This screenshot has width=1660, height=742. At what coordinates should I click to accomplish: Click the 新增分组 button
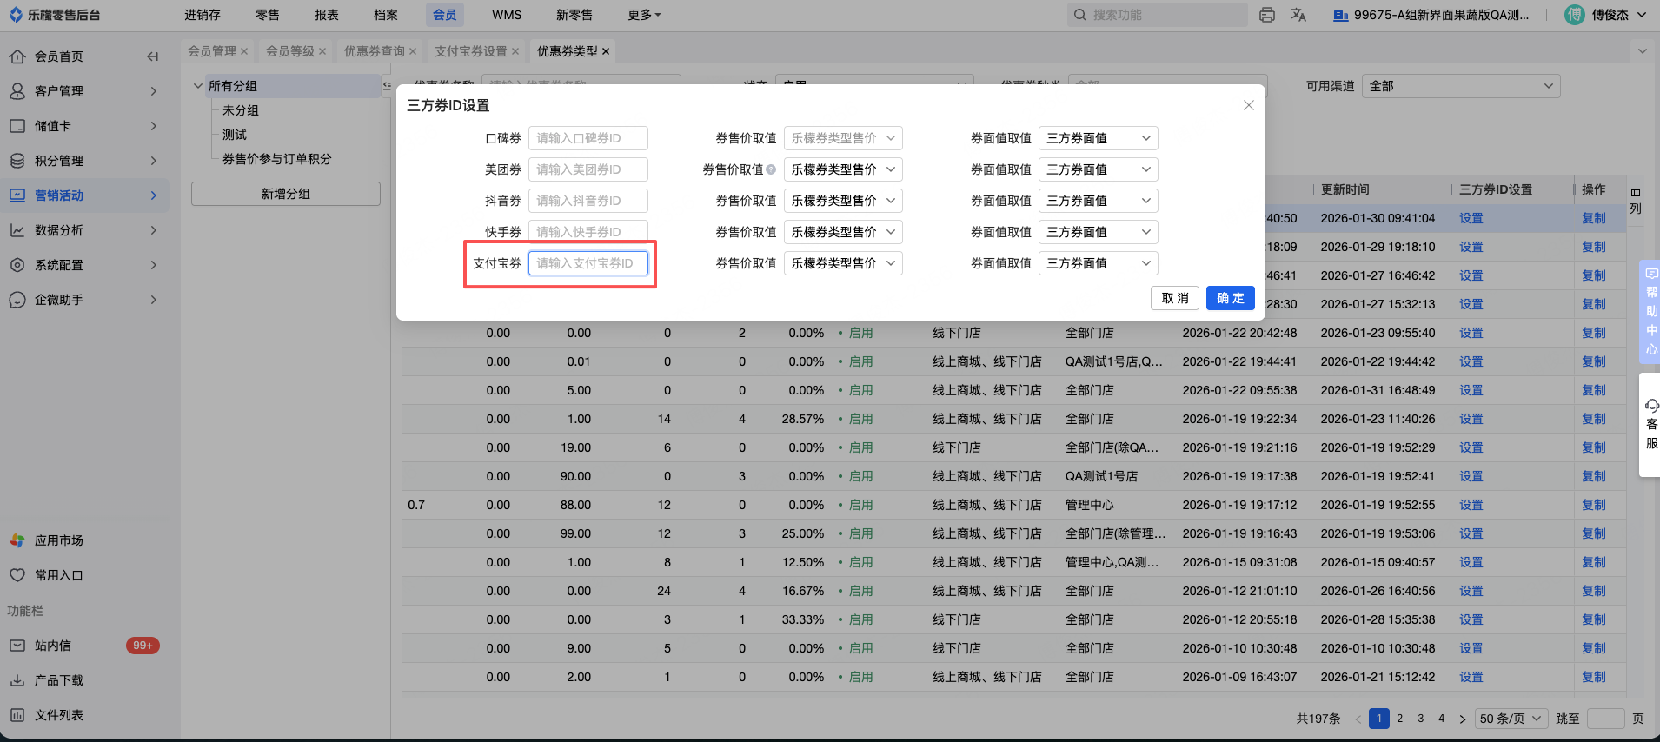(x=286, y=194)
